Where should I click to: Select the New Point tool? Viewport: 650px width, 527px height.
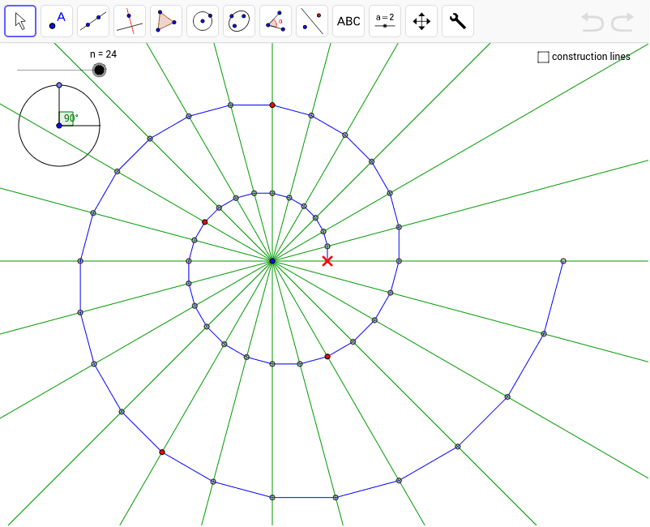click(x=57, y=21)
